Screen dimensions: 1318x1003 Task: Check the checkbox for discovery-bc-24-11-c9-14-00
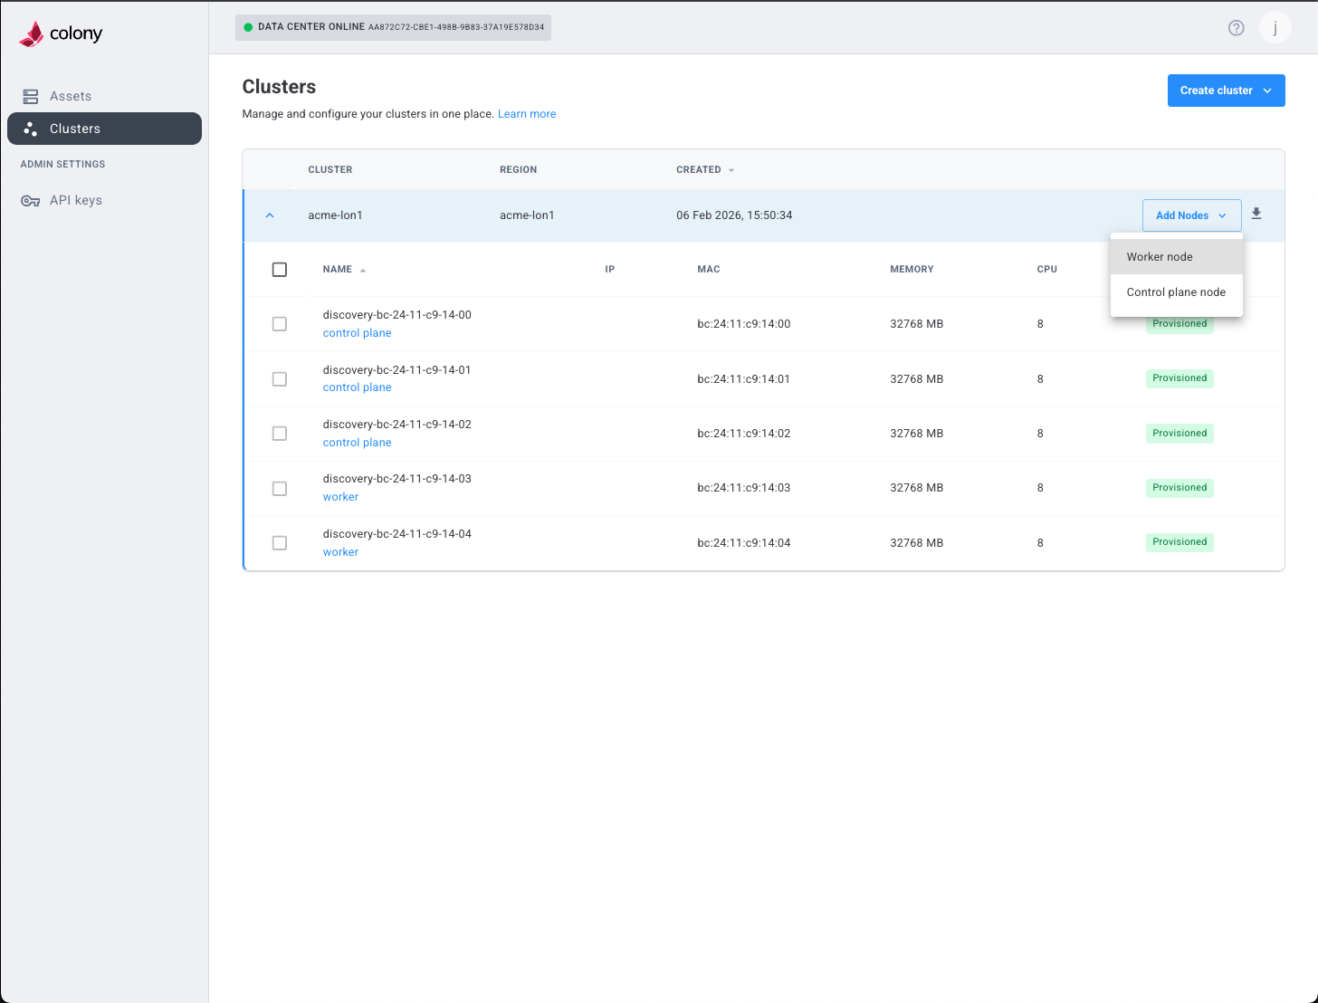coord(279,323)
